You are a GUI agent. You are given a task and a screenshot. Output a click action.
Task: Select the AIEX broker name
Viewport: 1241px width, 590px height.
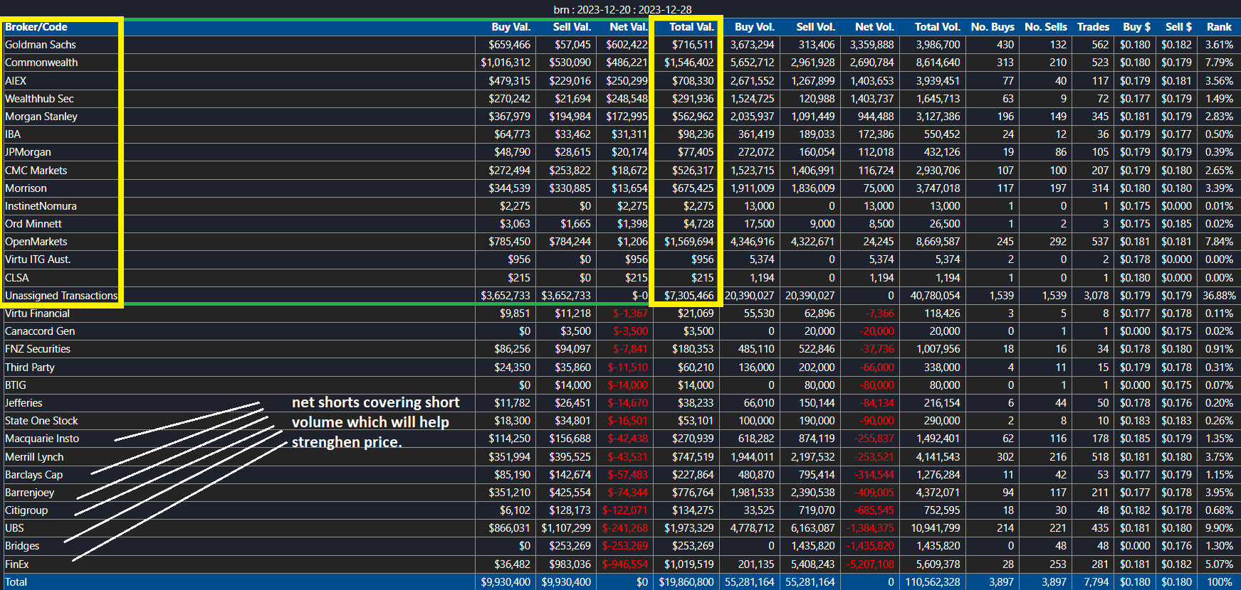point(16,81)
